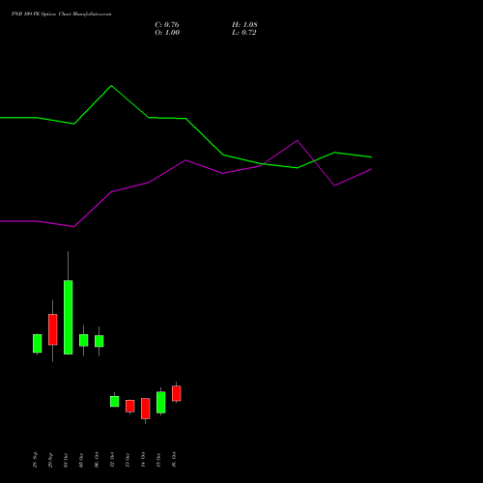Select the 12 Oct date label
This screenshot has height=483, width=483.
(112, 460)
